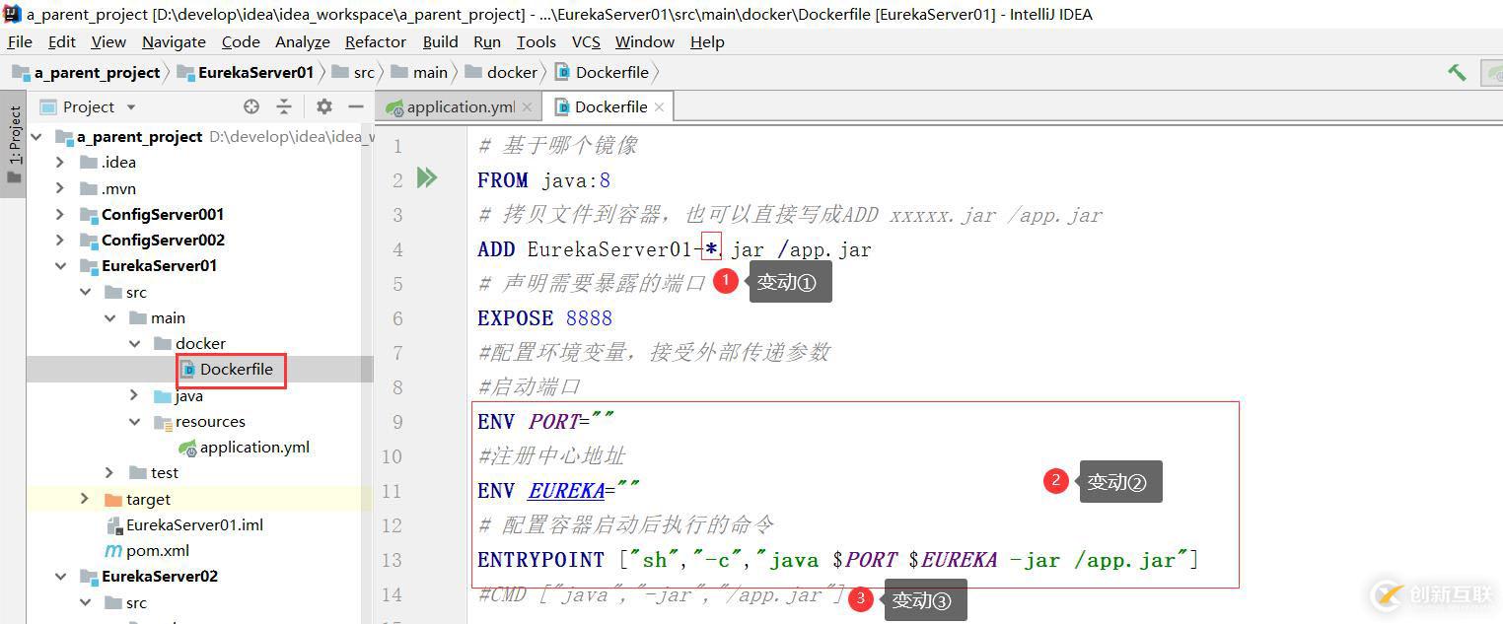The height and width of the screenshot is (624, 1503).
Task: Click the docker folder icon in tree
Action: coord(163,343)
